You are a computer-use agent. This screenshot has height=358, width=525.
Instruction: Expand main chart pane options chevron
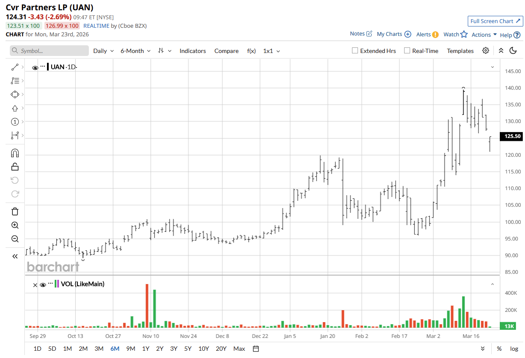coord(492,67)
